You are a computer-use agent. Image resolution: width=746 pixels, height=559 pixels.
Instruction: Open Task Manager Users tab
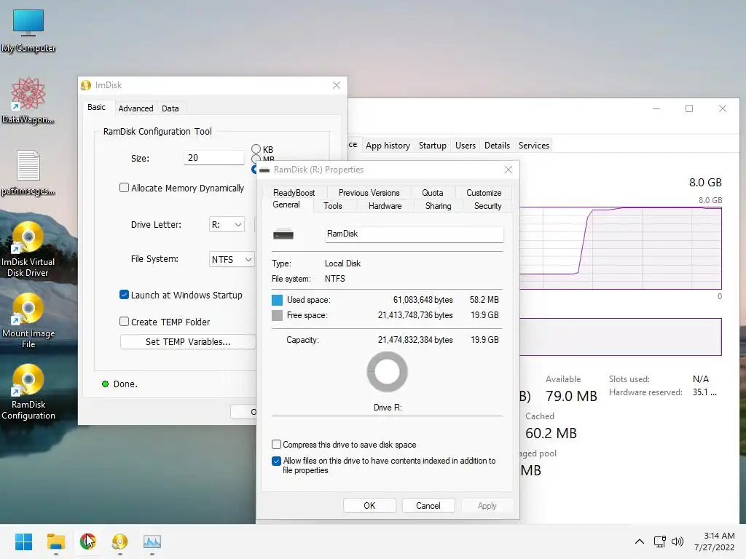pos(466,146)
